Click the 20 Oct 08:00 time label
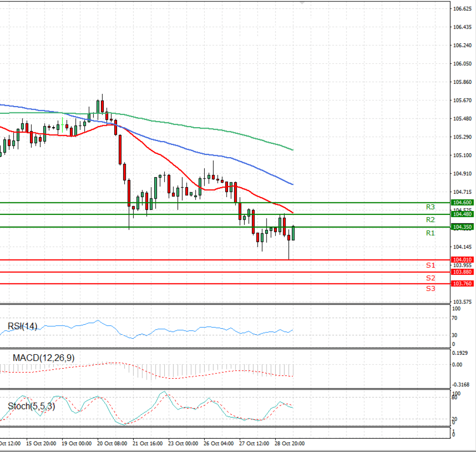The width and height of the screenshot is (476, 452). coord(112,443)
